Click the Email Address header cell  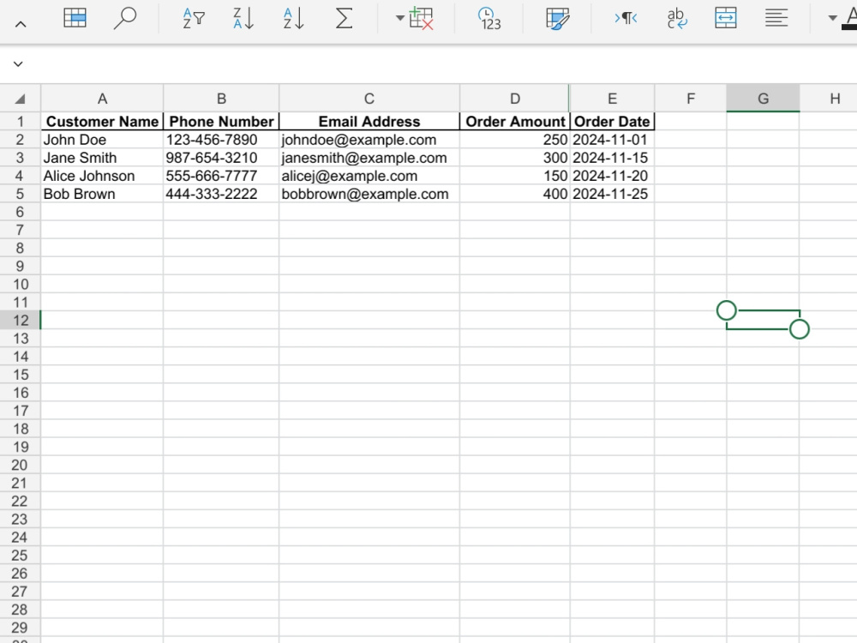[x=369, y=122]
